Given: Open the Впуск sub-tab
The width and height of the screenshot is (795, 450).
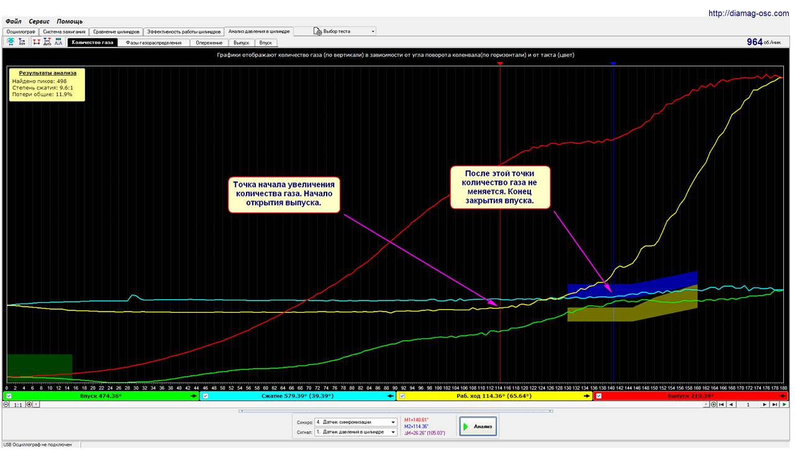Looking at the screenshot, I should 265,43.
